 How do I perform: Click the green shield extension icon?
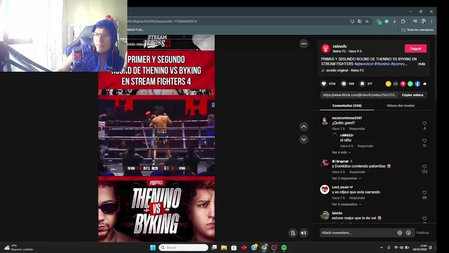[x=379, y=22]
